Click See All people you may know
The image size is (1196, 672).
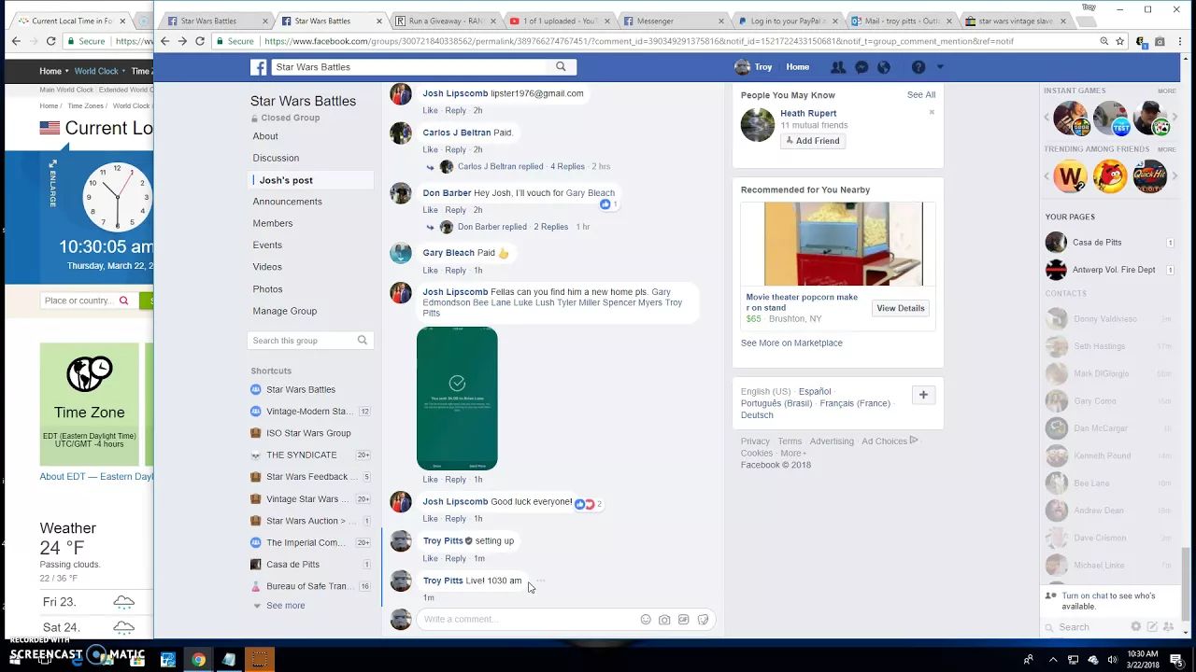tap(920, 94)
